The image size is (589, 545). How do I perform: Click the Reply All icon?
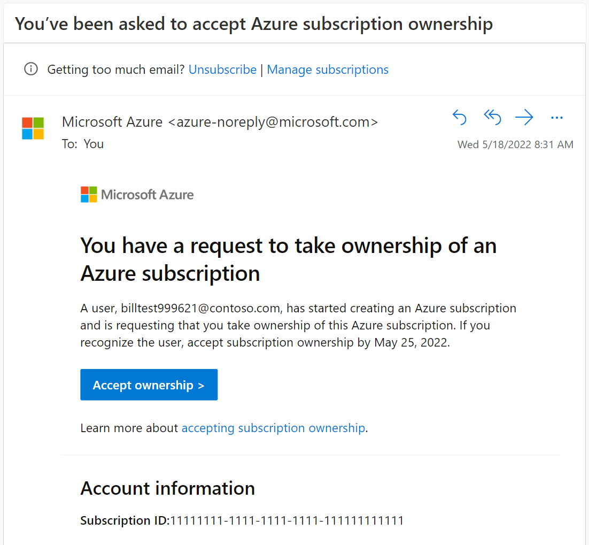pyautogui.click(x=492, y=117)
